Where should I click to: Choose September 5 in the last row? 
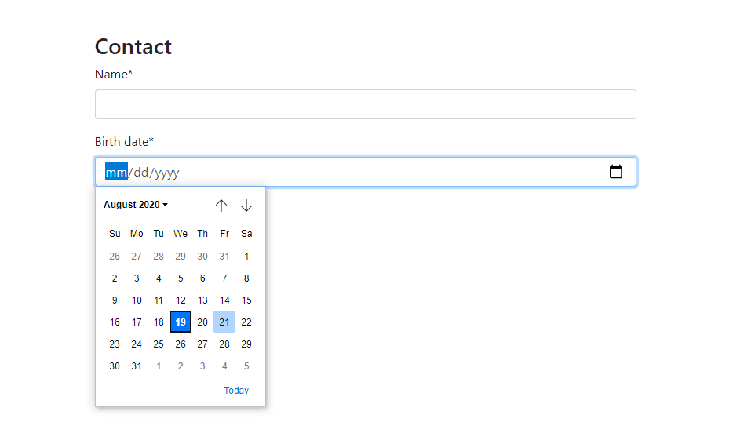coord(246,366)
